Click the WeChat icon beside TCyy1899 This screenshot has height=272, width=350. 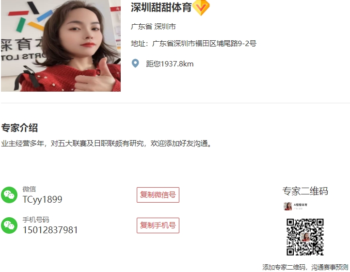click(x=9, y=195)
